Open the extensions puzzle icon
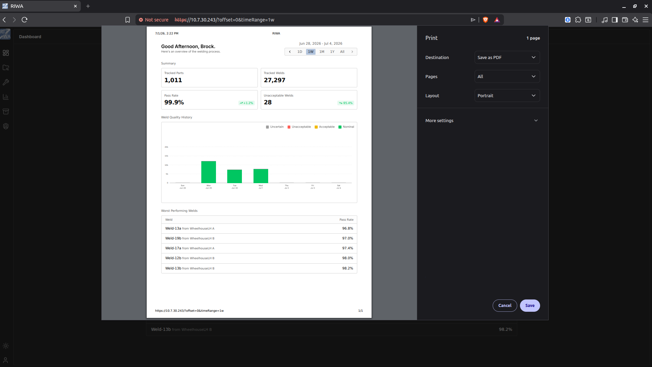The image size is (652, 367). click(x=578, y=20)
